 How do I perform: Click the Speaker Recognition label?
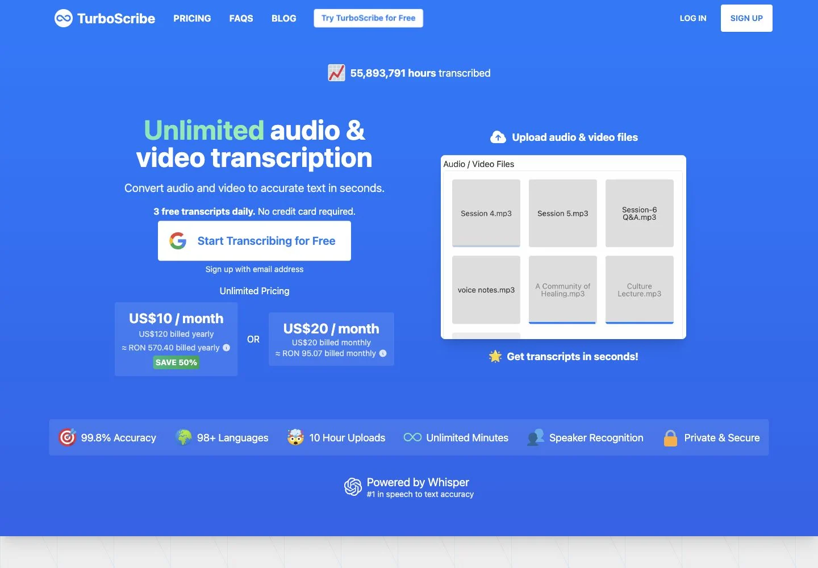tap(596, 437)
